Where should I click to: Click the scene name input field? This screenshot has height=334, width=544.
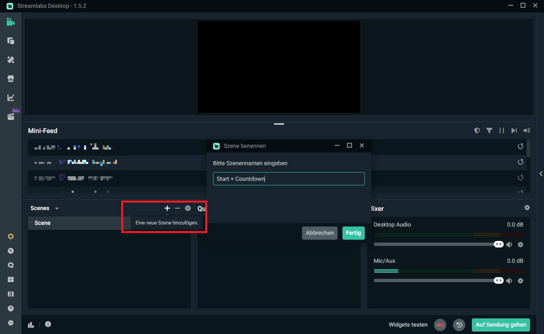tap(288, 178)
